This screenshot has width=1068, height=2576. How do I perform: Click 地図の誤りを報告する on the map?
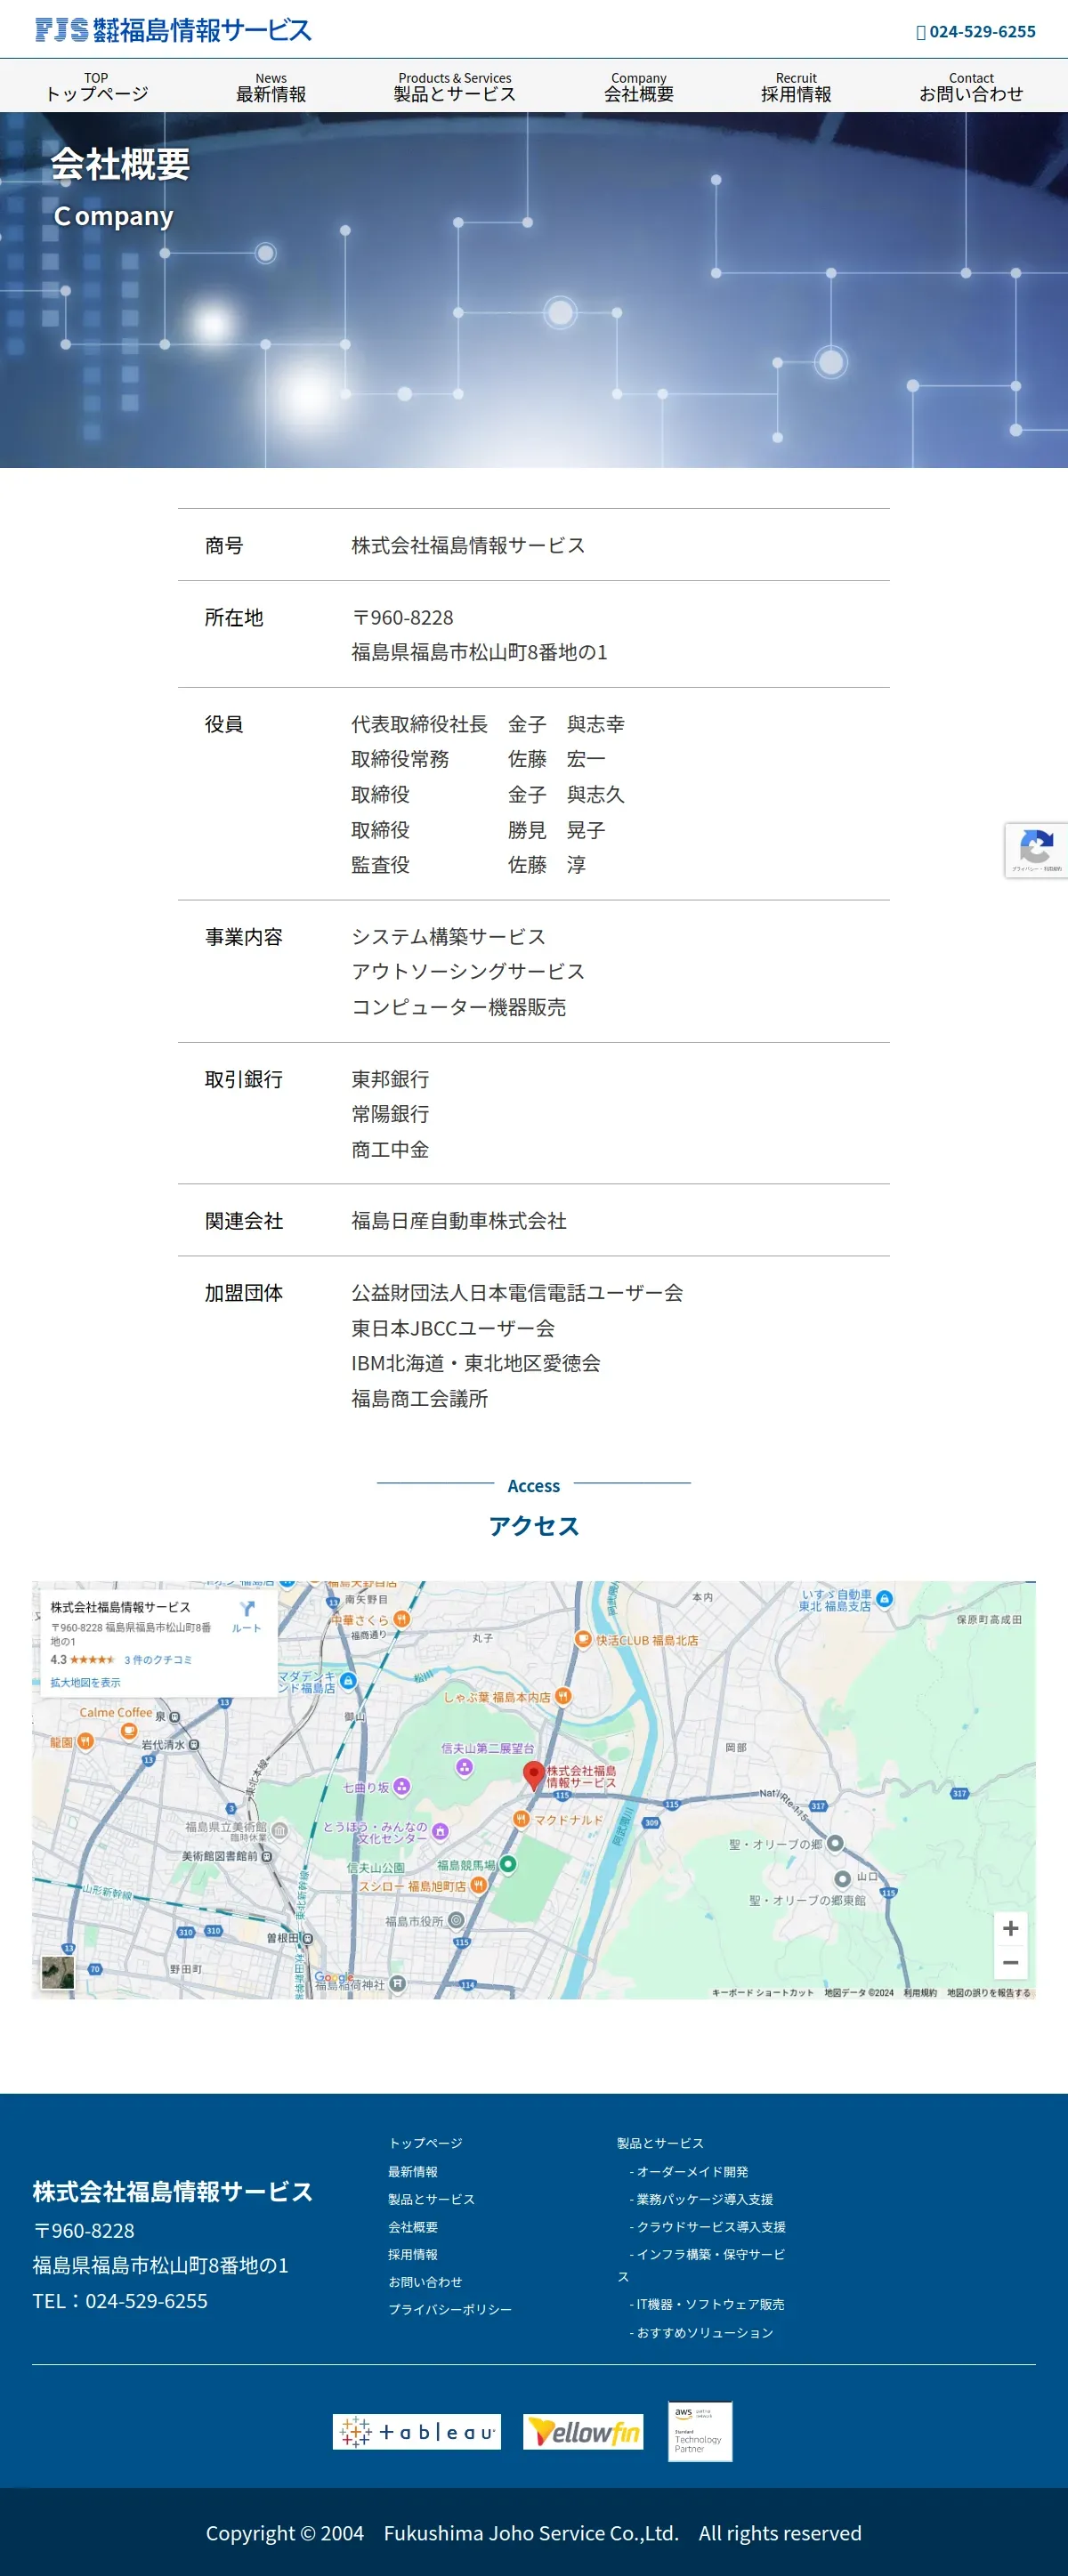point(988,1992)
